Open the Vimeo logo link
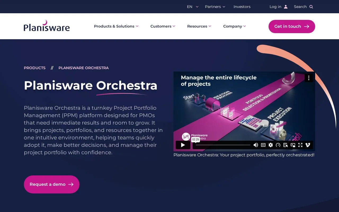 308,145
